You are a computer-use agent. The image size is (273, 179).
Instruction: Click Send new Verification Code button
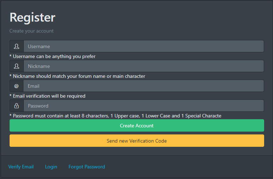tap(137, 141)
